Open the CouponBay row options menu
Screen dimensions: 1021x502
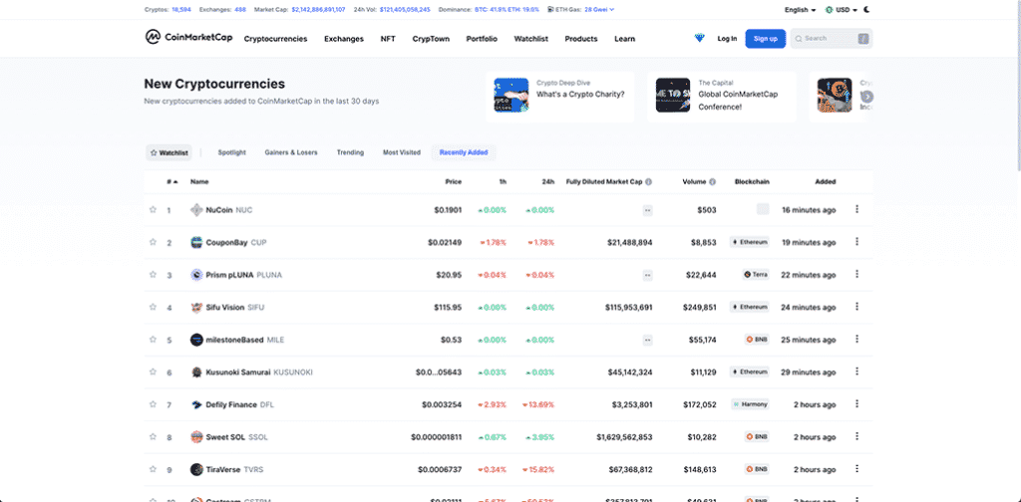click(856, 241)
